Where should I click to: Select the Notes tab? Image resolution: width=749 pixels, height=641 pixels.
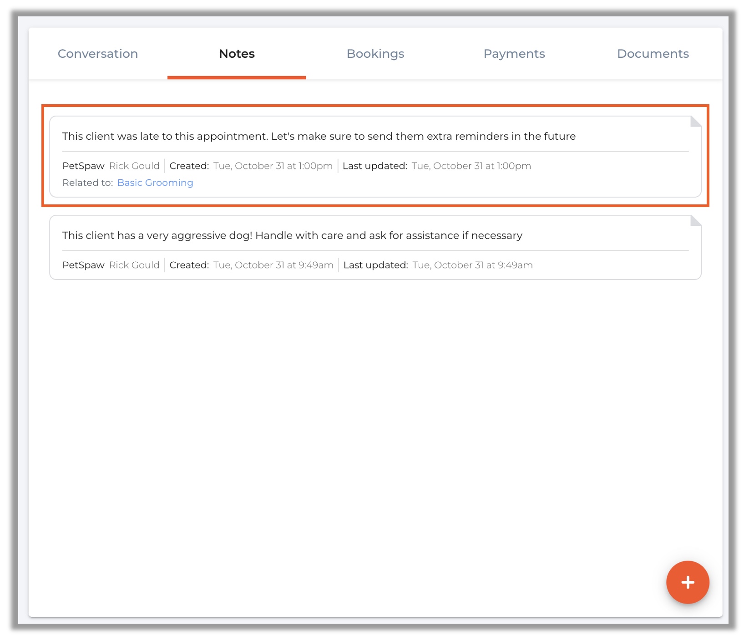tap(237, 53)
